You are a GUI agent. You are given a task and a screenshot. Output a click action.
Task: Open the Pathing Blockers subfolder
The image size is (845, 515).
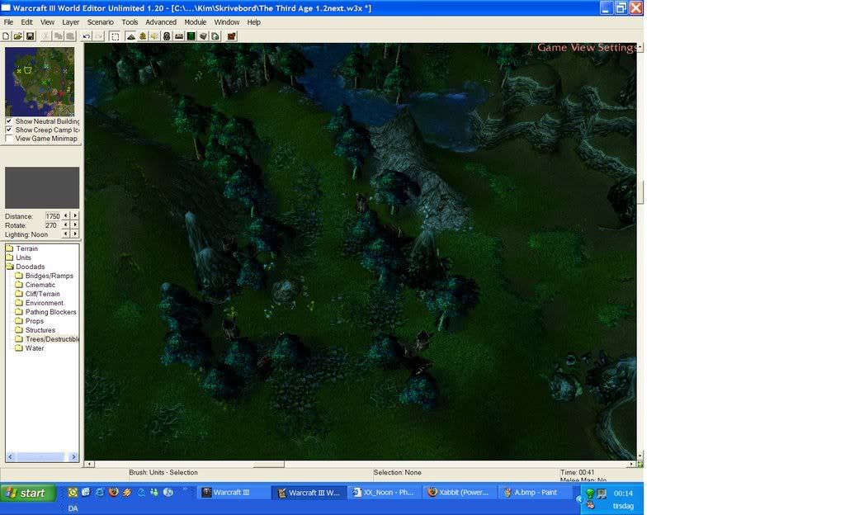coord(46,312)
